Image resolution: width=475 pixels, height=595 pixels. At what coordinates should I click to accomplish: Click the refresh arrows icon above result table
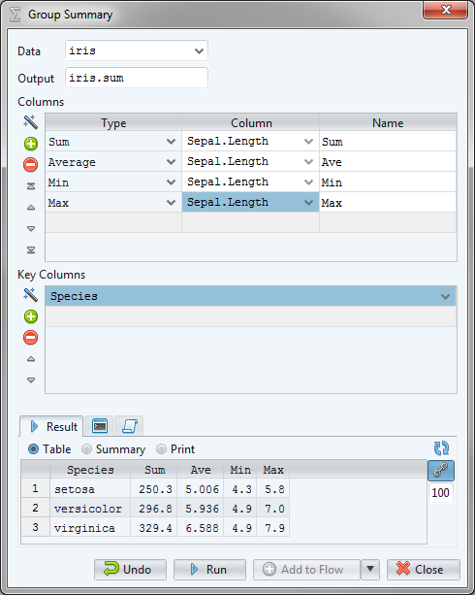pyautogui.click(x=441, y=448)
